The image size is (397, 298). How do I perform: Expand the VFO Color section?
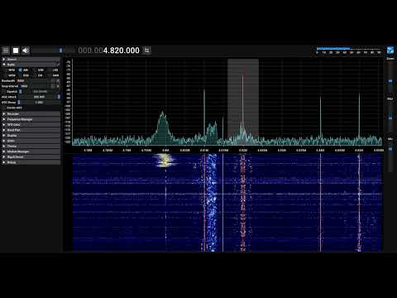[31, 125]
